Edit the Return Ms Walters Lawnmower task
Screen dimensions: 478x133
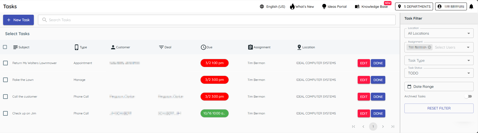pyautogui.click(x=364, y=63)
